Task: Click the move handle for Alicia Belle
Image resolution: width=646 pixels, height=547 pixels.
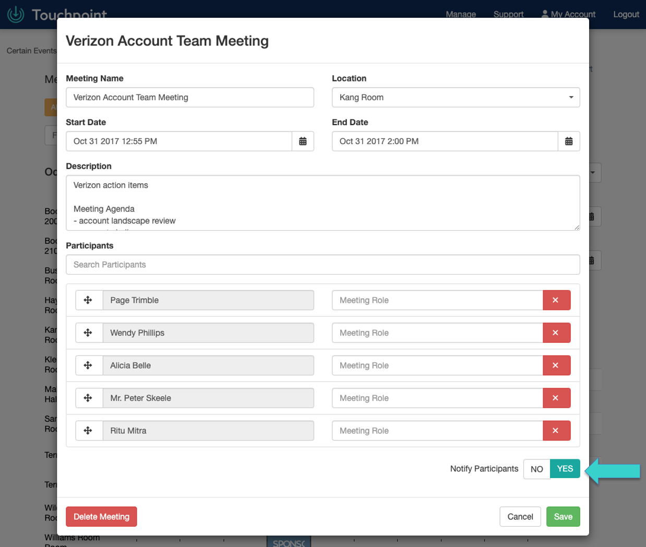Action: [x=88, y=365]
